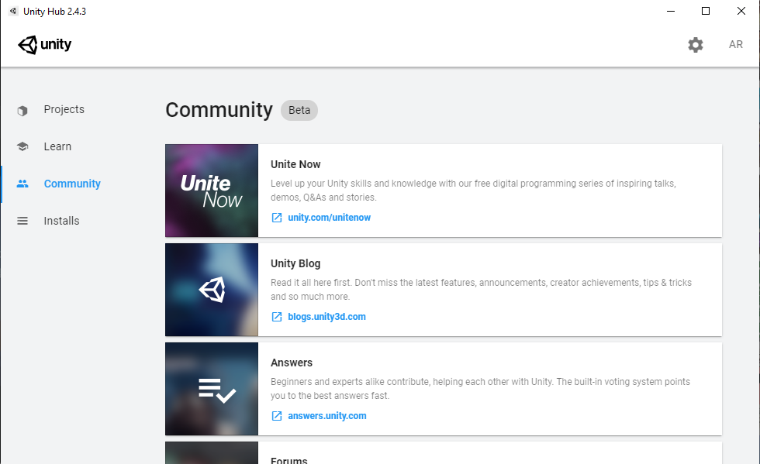Open the blogs.unity3d.com link
Image resolution: width=760 pixels, height=464 pixels.
pyautogui.click(x=326, y=317)
